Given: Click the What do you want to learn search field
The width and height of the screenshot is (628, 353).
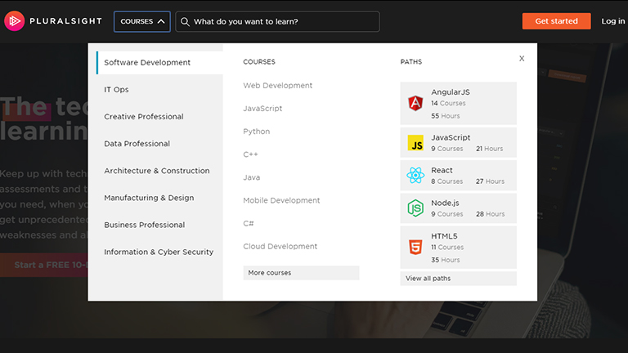Looking at the screenshot, I should [x=277, y=21].
